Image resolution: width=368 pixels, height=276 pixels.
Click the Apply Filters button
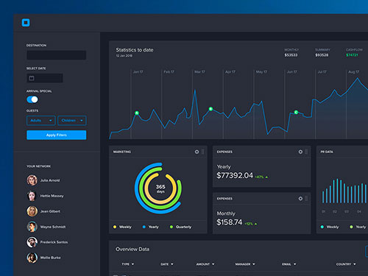[x=57, y=135]
